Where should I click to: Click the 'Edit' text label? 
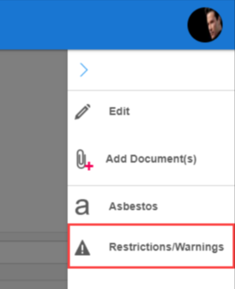click(x=120, y=111)
